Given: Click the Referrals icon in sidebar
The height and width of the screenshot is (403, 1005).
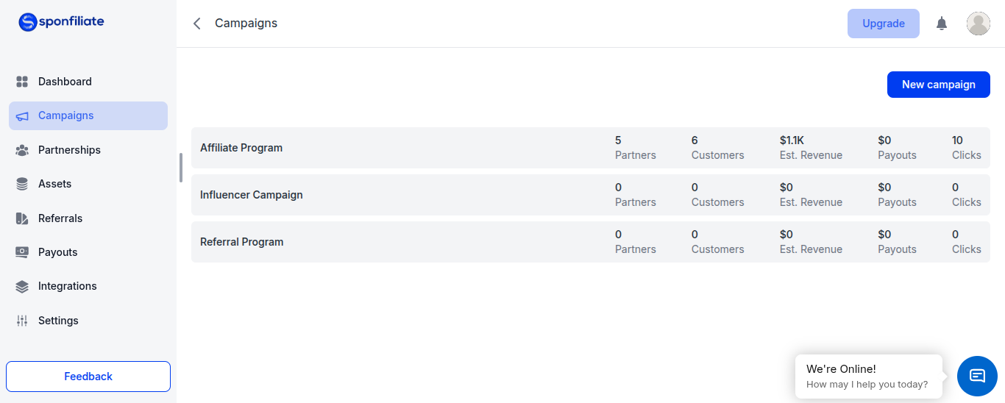Looking at the screenshot, I should (x=22, y=218).
